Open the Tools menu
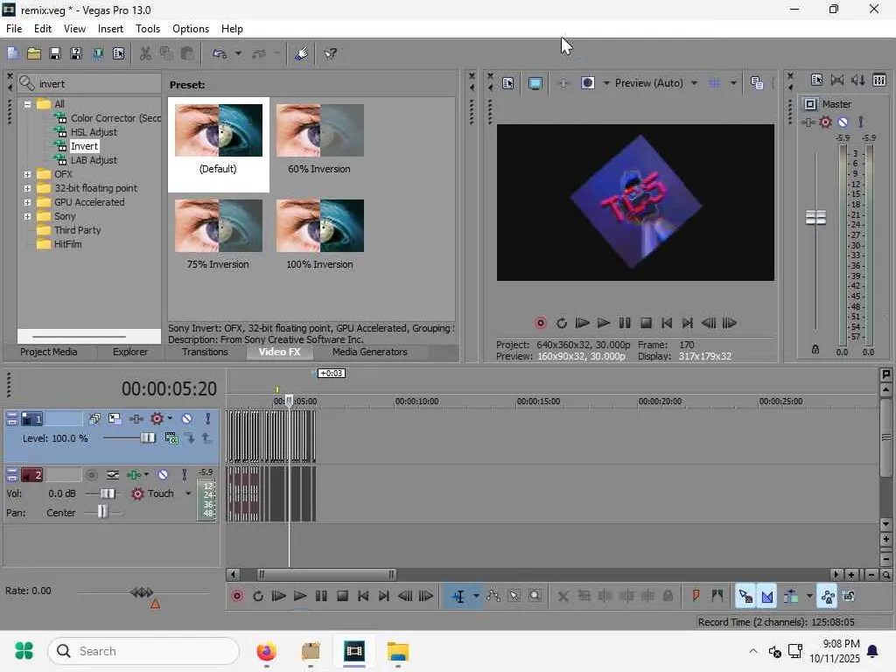Image resolution: width=896 pixels, height=672 pixels. pos(147,29)
